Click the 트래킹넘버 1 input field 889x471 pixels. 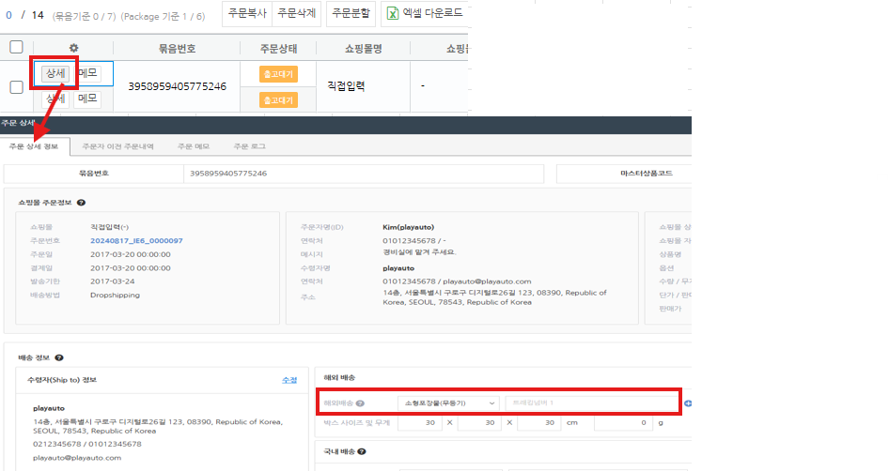coord(591,403)
